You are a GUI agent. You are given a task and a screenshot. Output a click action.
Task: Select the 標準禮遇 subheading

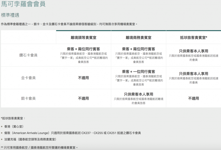pos(10,15)
